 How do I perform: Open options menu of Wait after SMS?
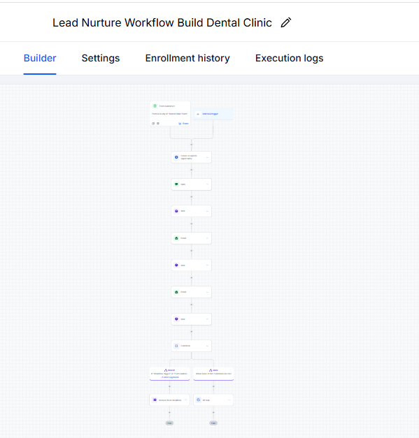pos(207,211)
